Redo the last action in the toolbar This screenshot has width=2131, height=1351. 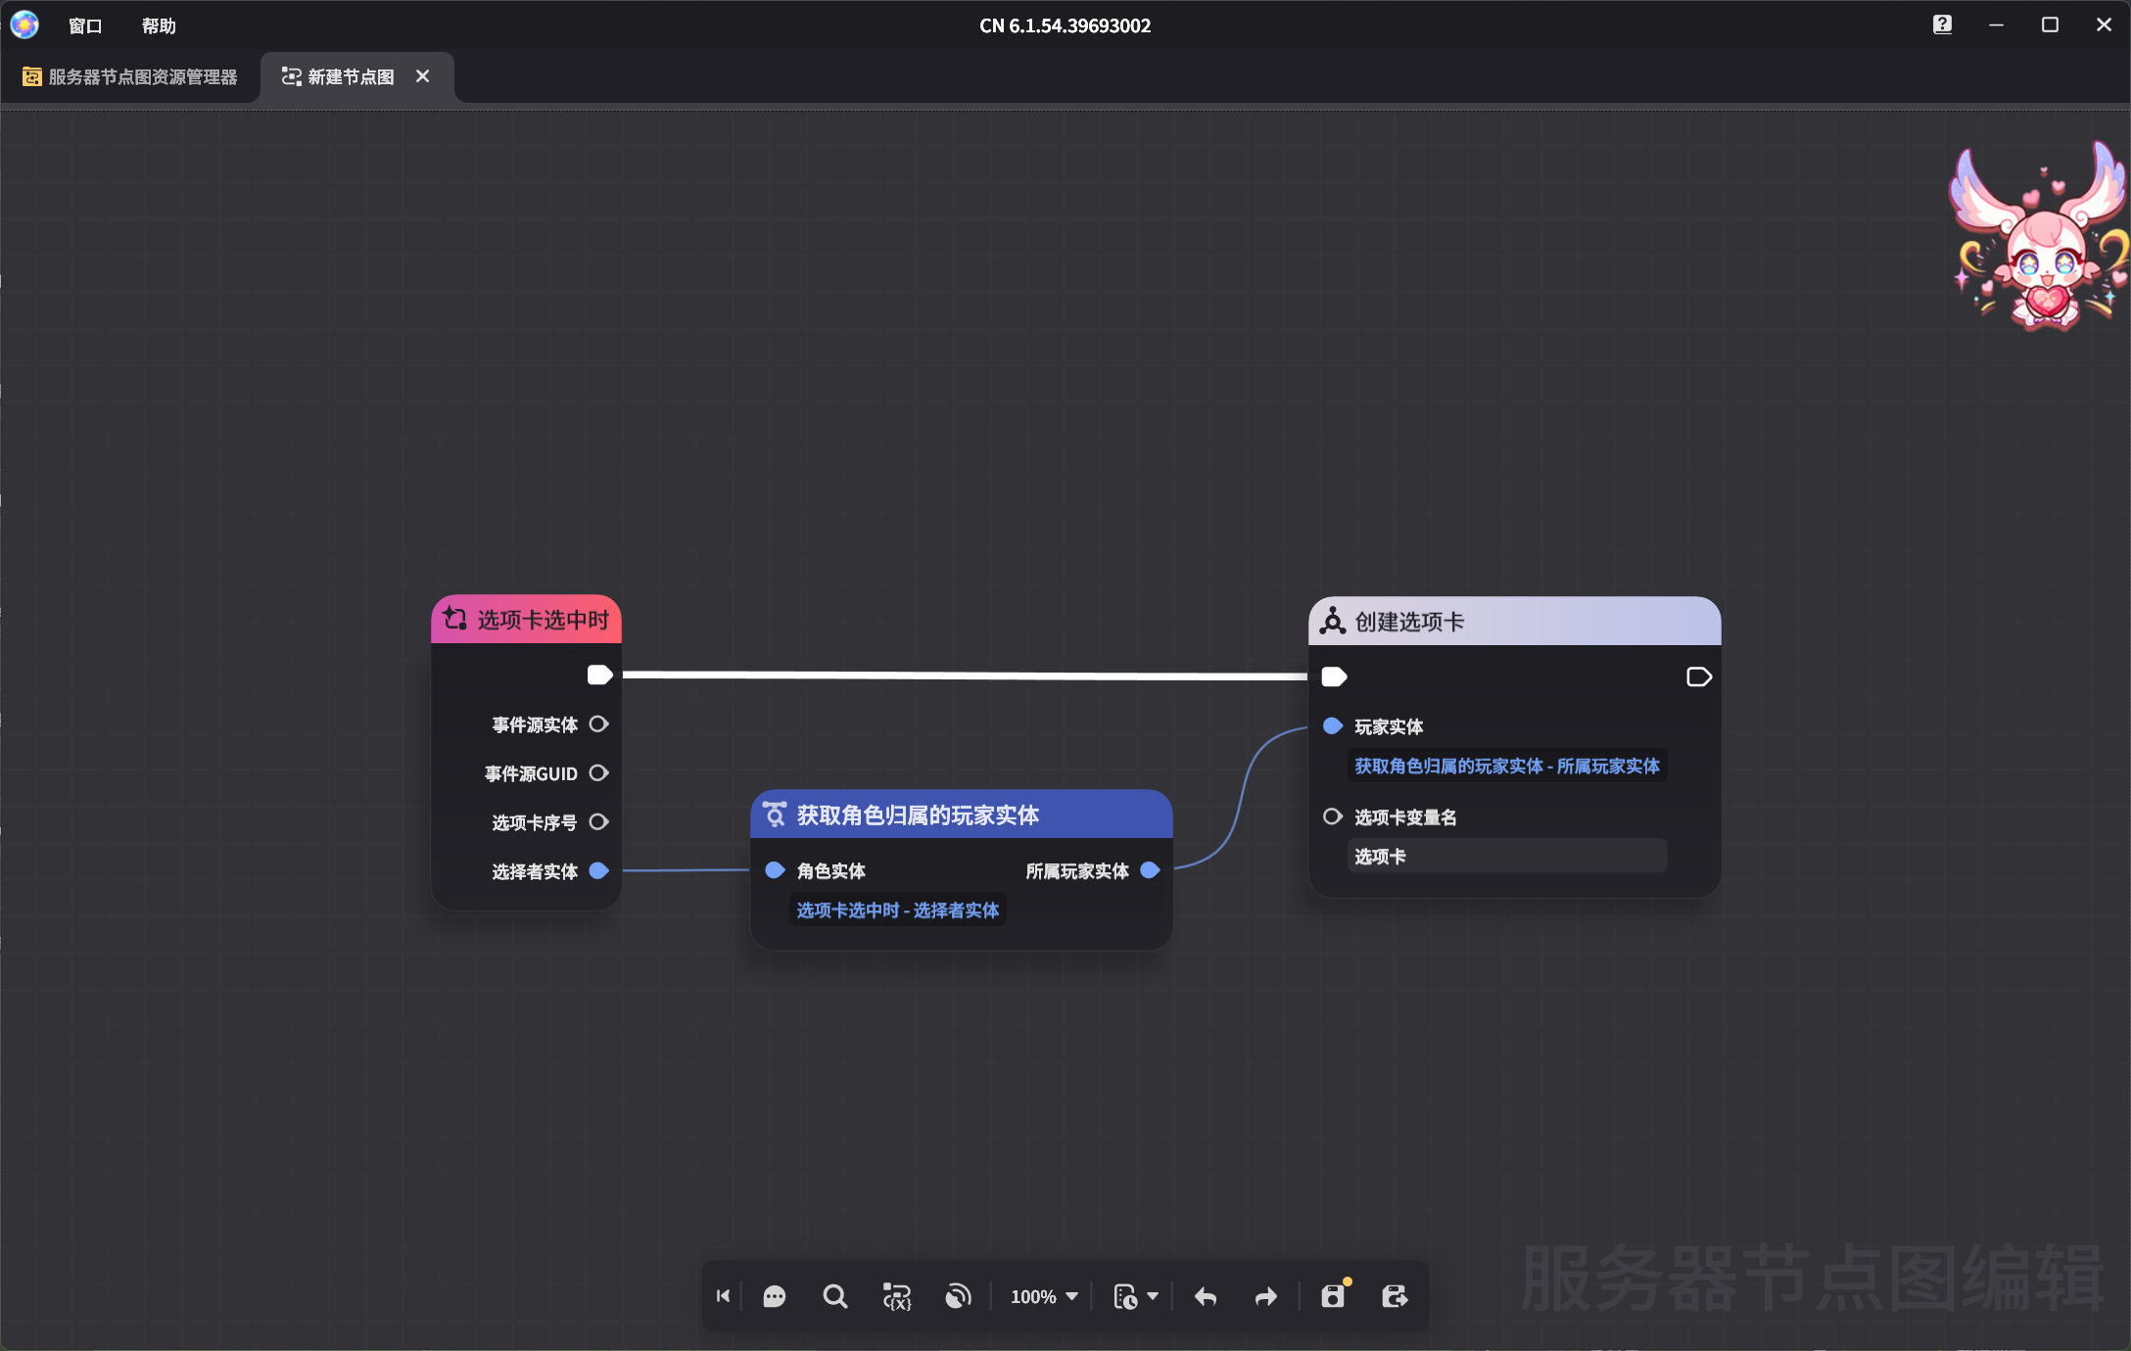(x=1264, y=1296)
